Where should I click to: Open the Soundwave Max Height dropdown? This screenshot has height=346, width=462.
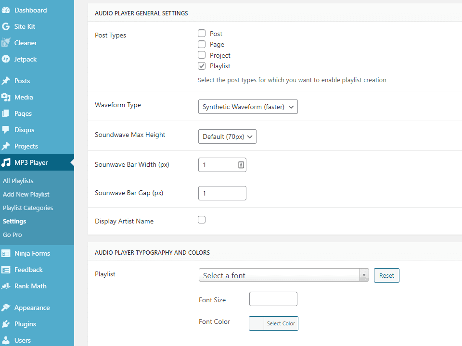tap(227, 136)
